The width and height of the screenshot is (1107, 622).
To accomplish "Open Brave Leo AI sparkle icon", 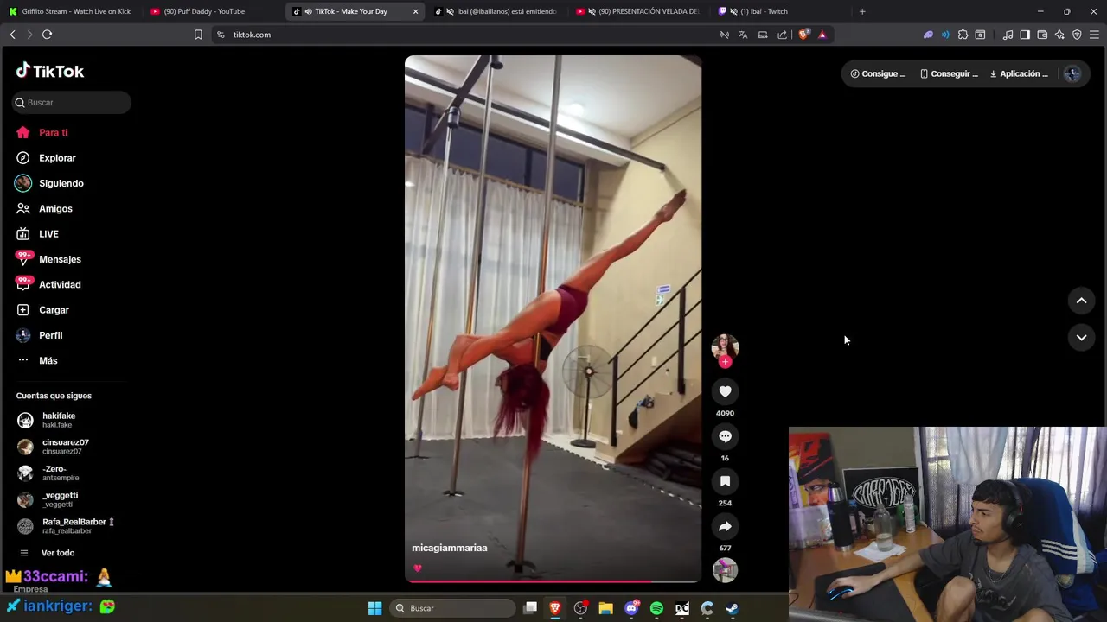I will 1059,35.
